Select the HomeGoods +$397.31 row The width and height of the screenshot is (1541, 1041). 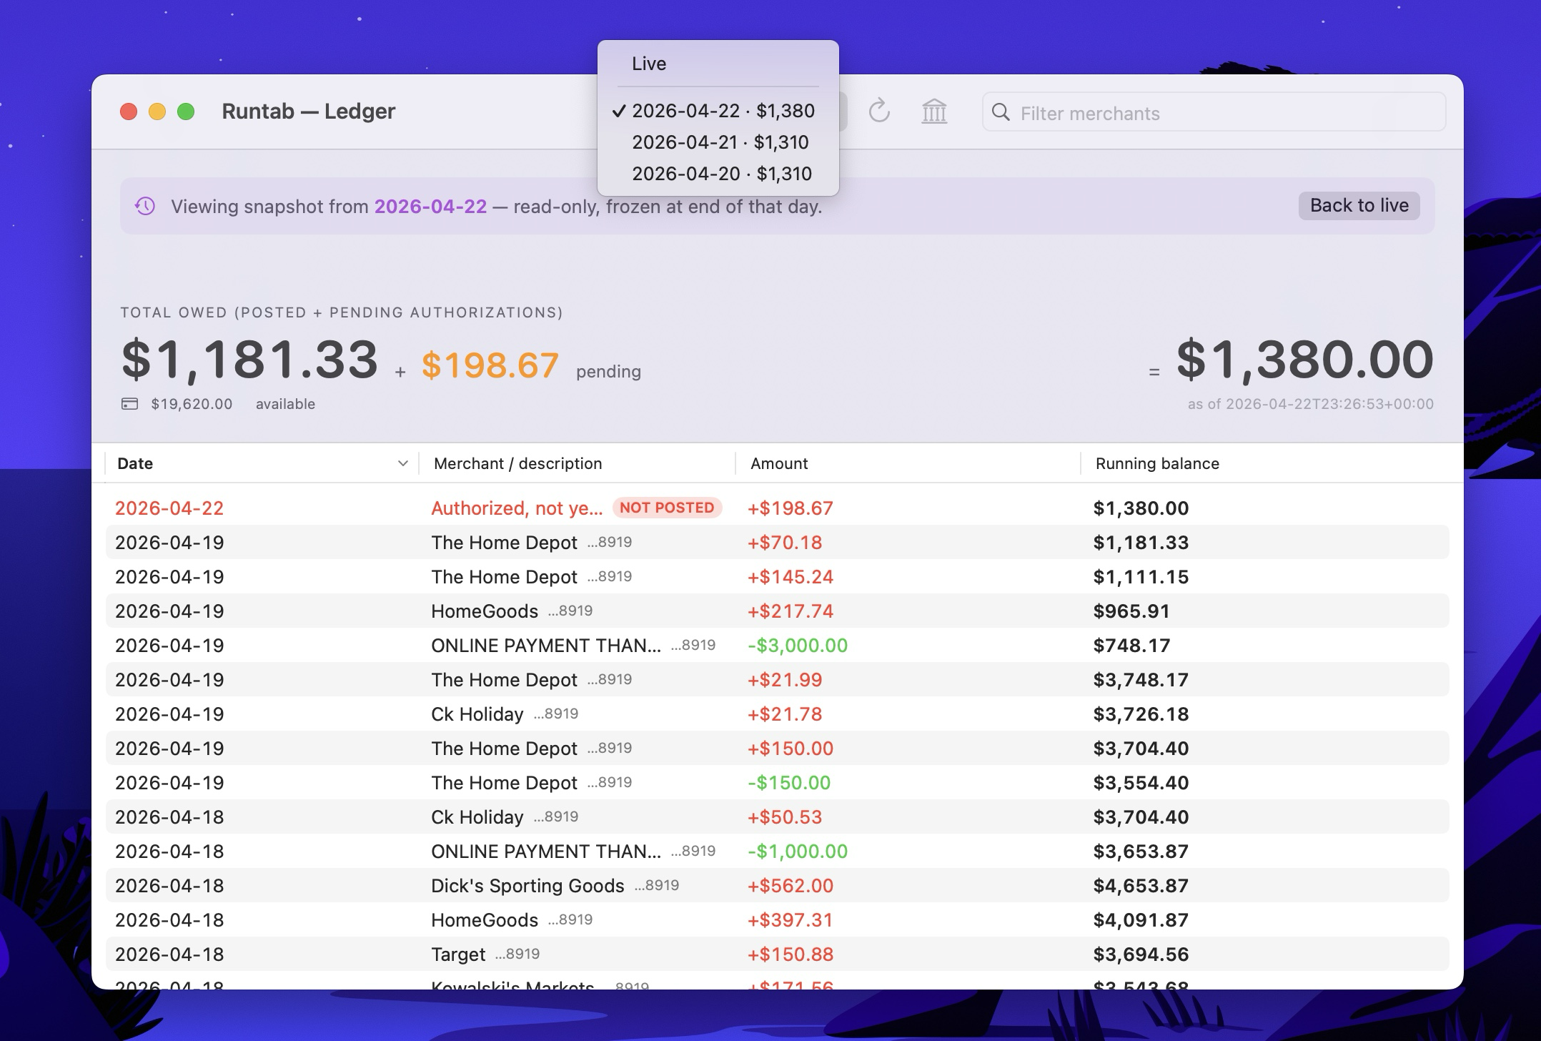(x=778, y=919)
